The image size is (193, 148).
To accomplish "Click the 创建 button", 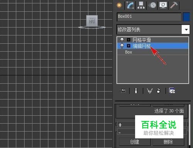I will point(135,142).
